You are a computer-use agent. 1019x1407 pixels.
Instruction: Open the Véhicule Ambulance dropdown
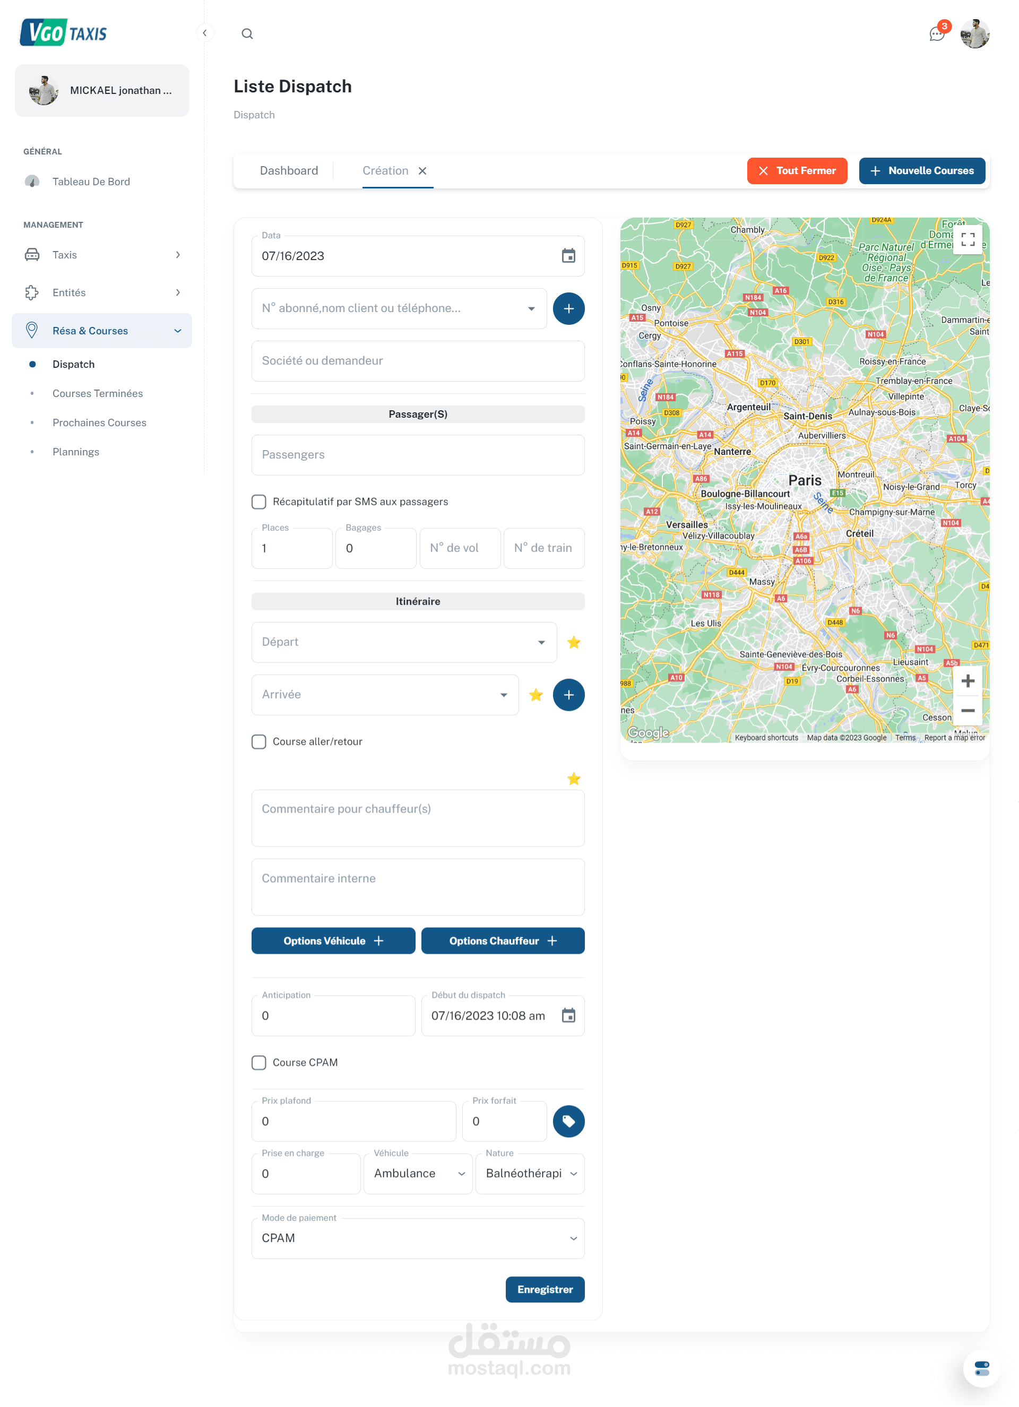pyautogui.click(x=418, y=1173)
